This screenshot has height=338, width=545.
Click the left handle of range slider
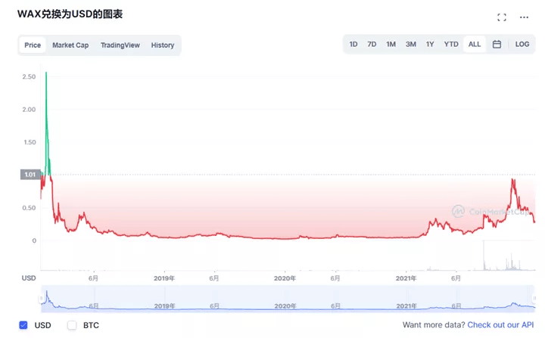(42, 298)
